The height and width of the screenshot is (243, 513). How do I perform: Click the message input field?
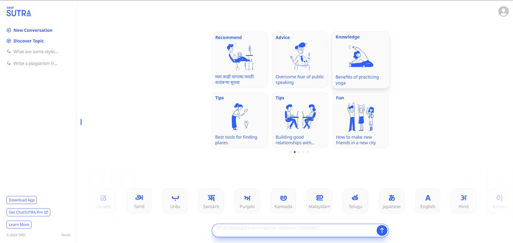click(x=294, y=230)
